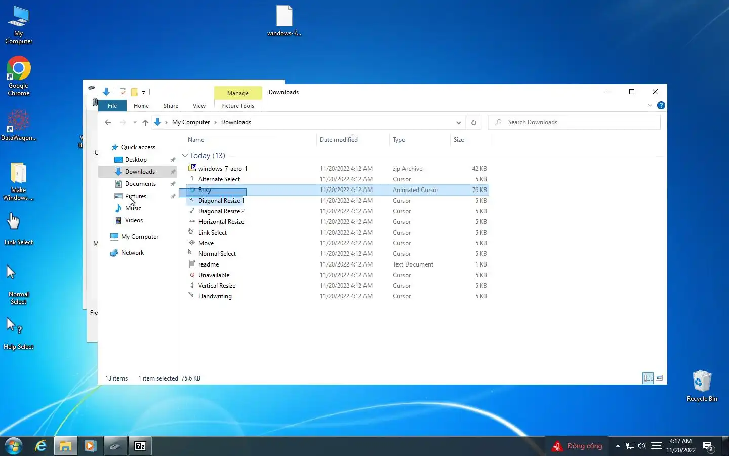Viewport: 729px width, 456px height.
Task: Select the windows-7 file on the desktop
Action: (x=284, y=21)
